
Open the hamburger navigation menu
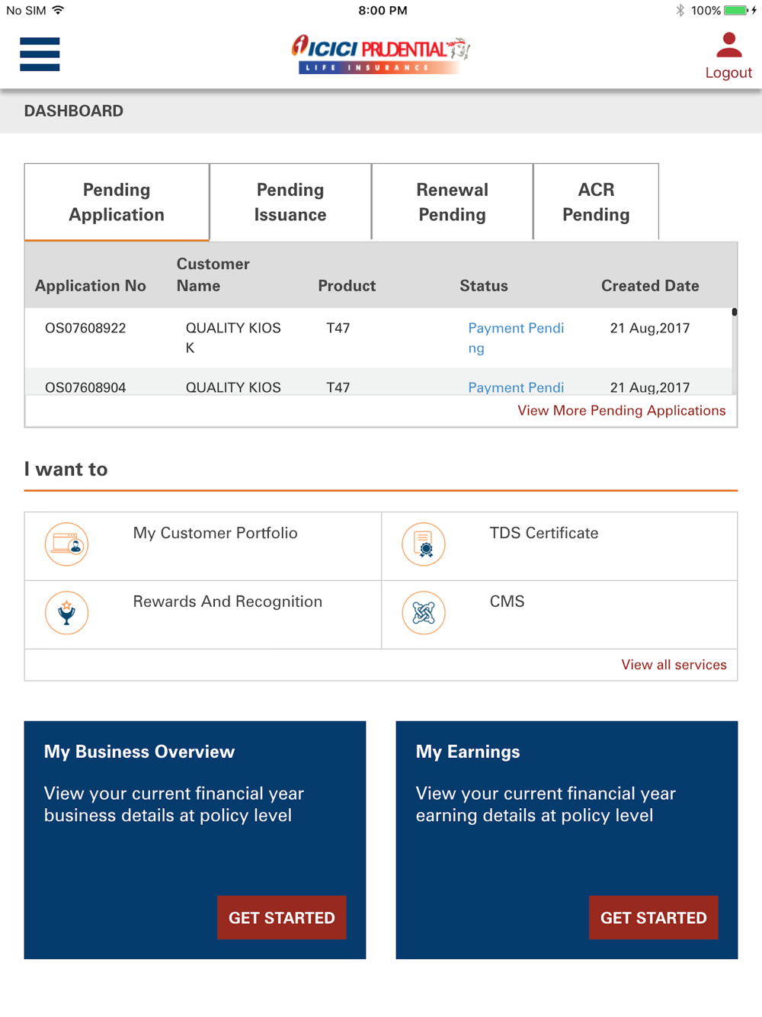pos(40,54)
